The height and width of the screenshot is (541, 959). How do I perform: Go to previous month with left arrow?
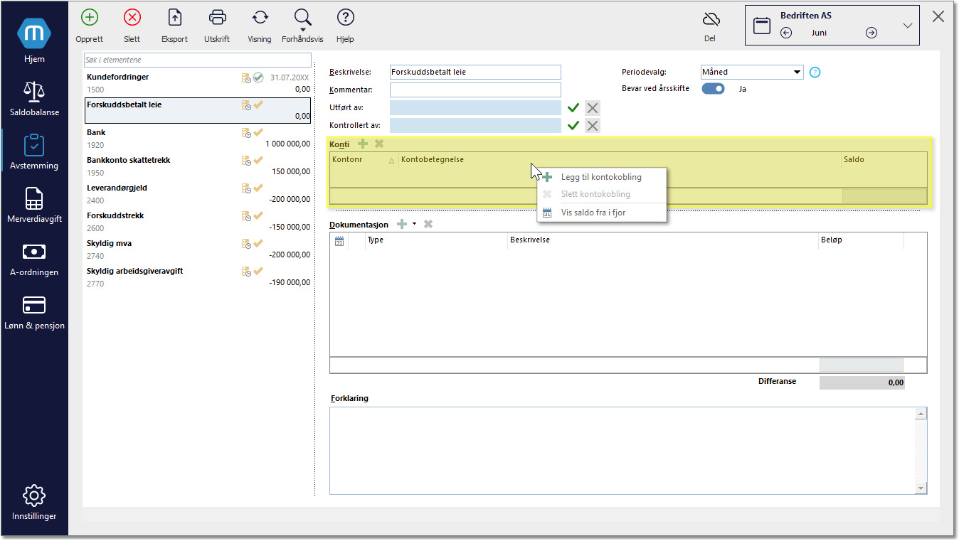click(786, 33)
